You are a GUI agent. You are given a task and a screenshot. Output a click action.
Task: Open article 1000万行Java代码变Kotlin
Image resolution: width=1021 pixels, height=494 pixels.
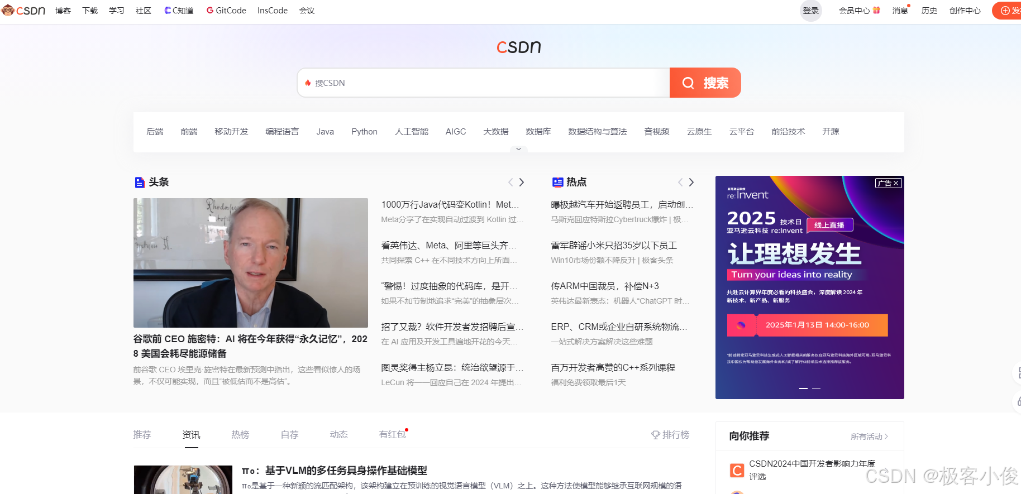[450, 205]
